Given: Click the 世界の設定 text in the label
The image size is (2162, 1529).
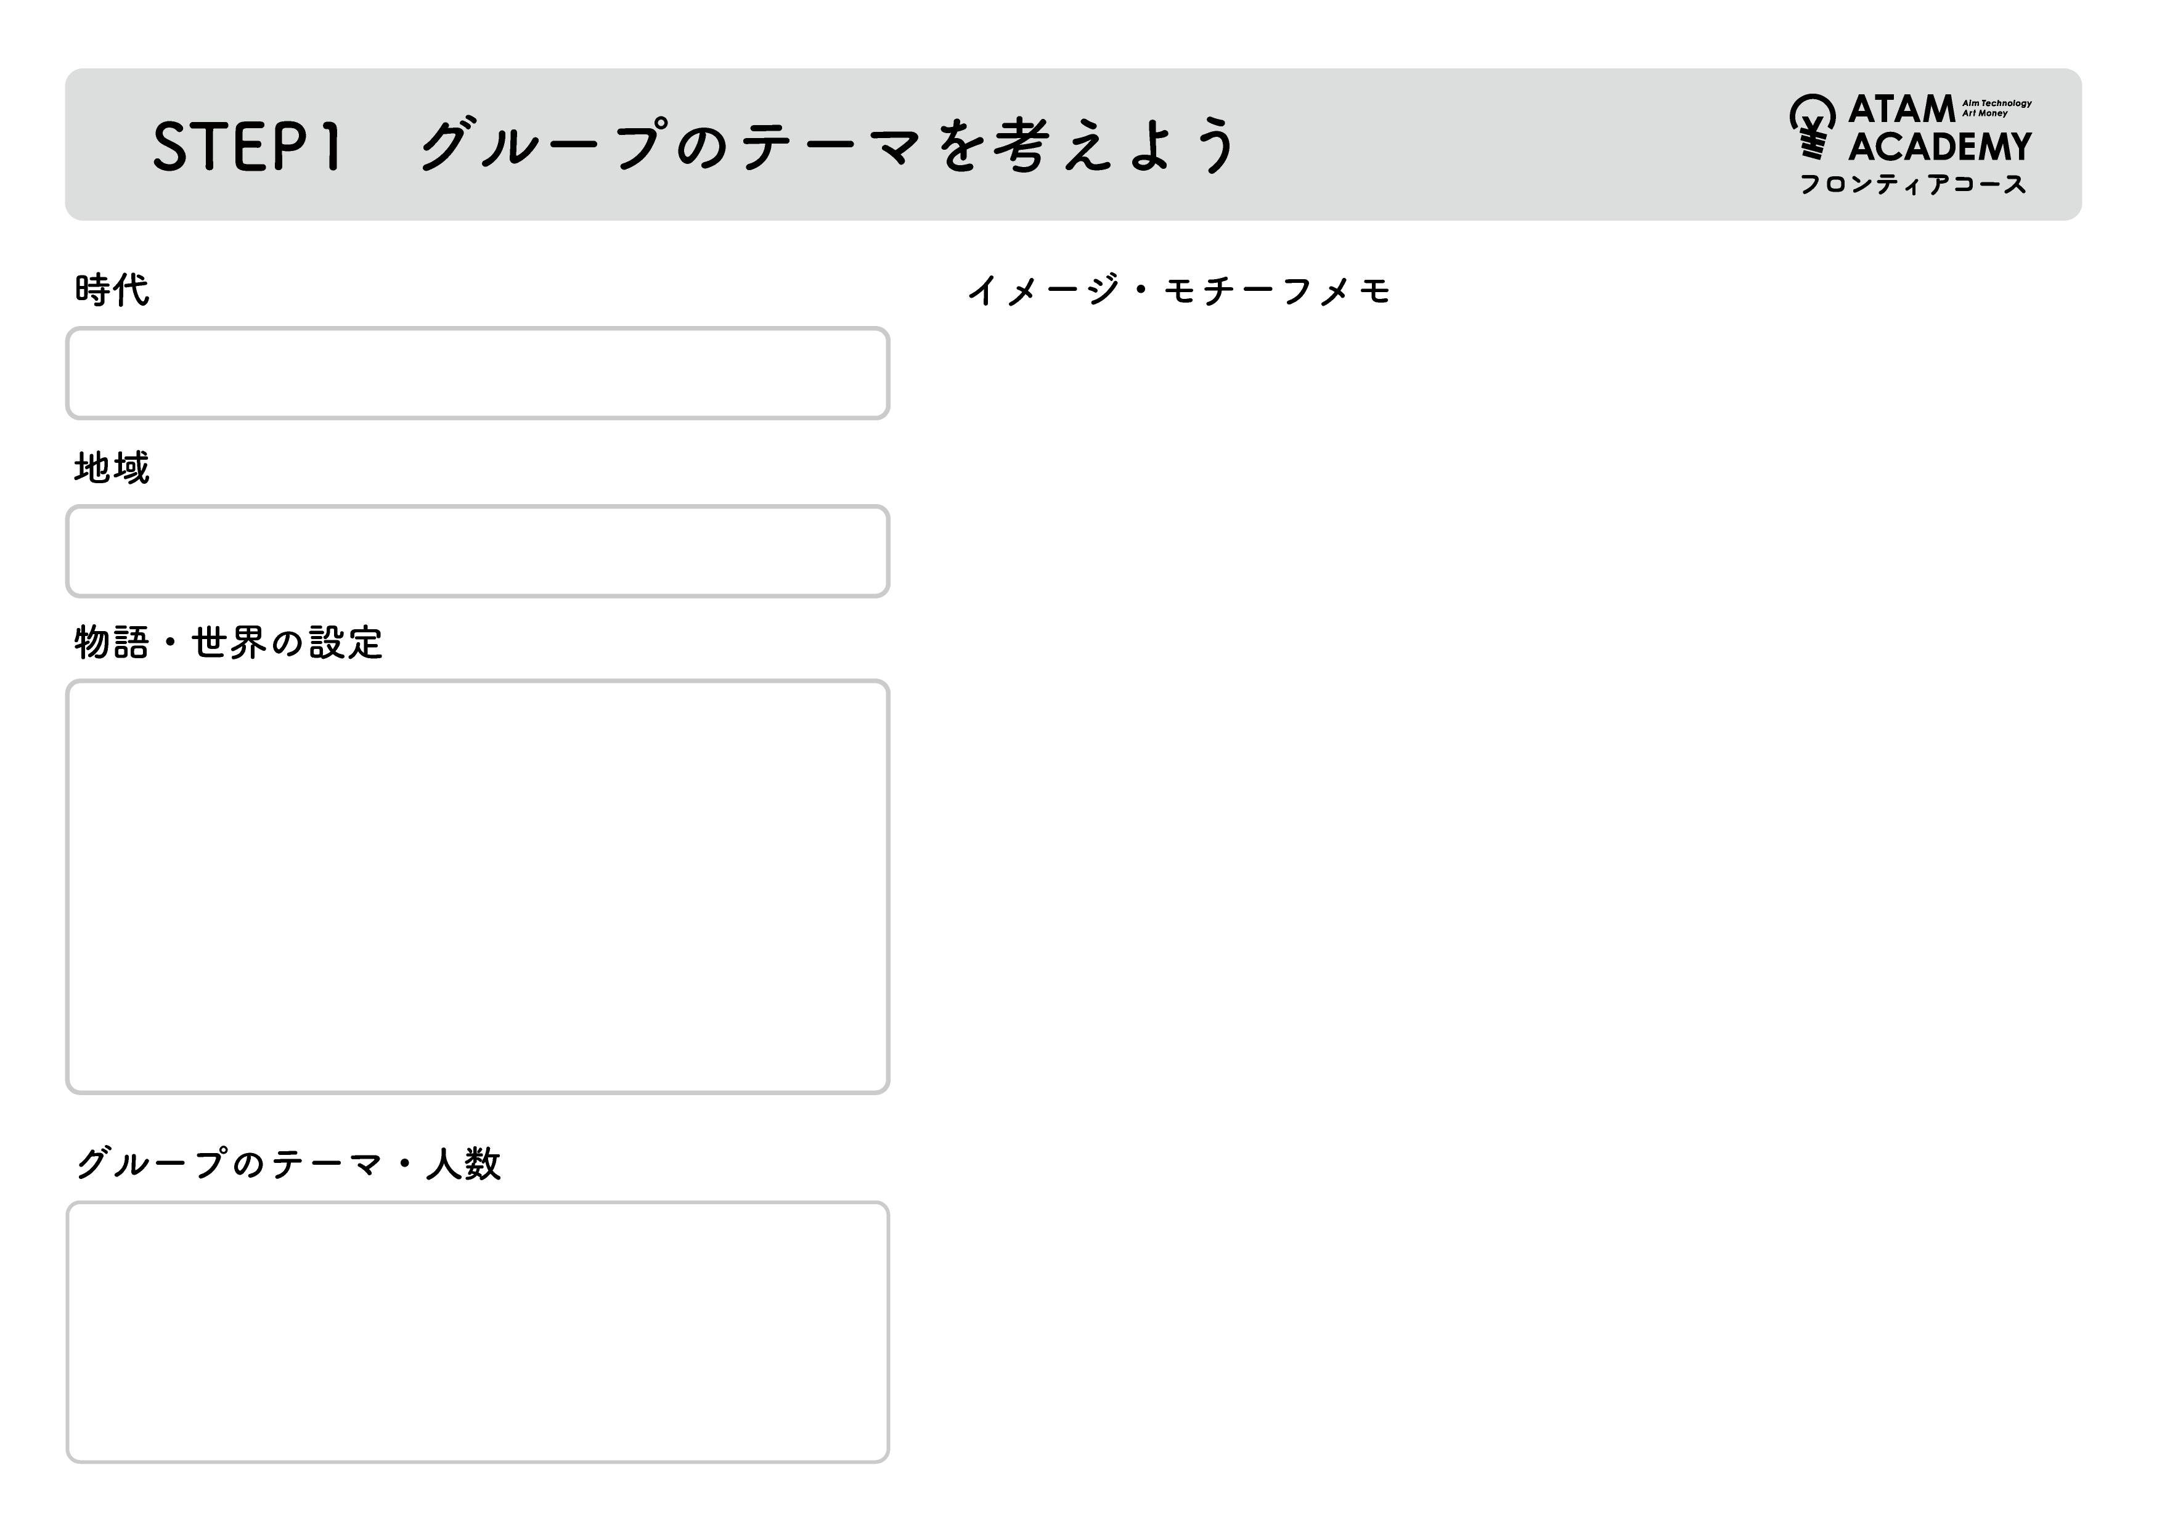Looking at the screenshot, I should coord(287,643).
